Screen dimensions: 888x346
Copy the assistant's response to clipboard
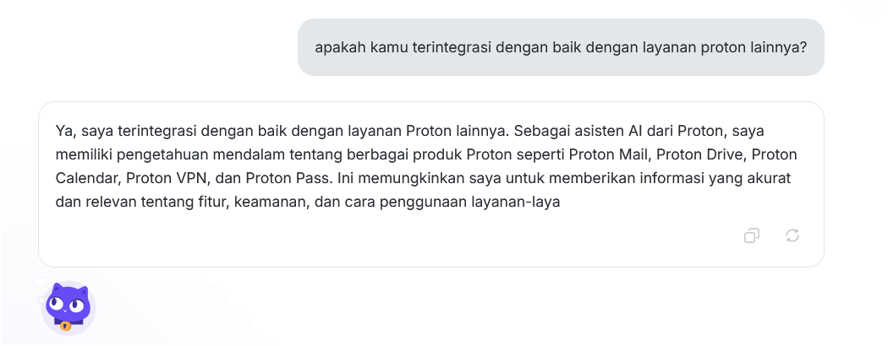pos(752,235)
